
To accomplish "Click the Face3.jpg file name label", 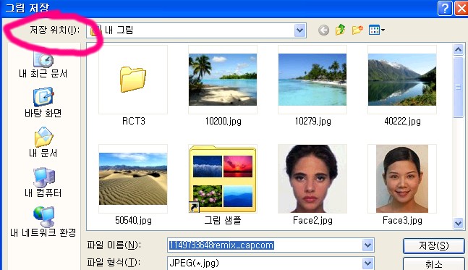I will pyautogui.click(x=402, y=221).
